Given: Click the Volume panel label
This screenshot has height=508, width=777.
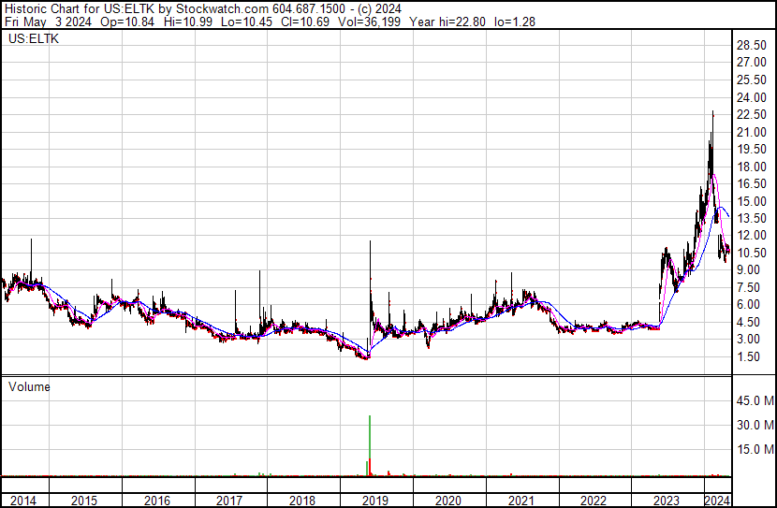Looking at the screenshot, I should [29, 385].
